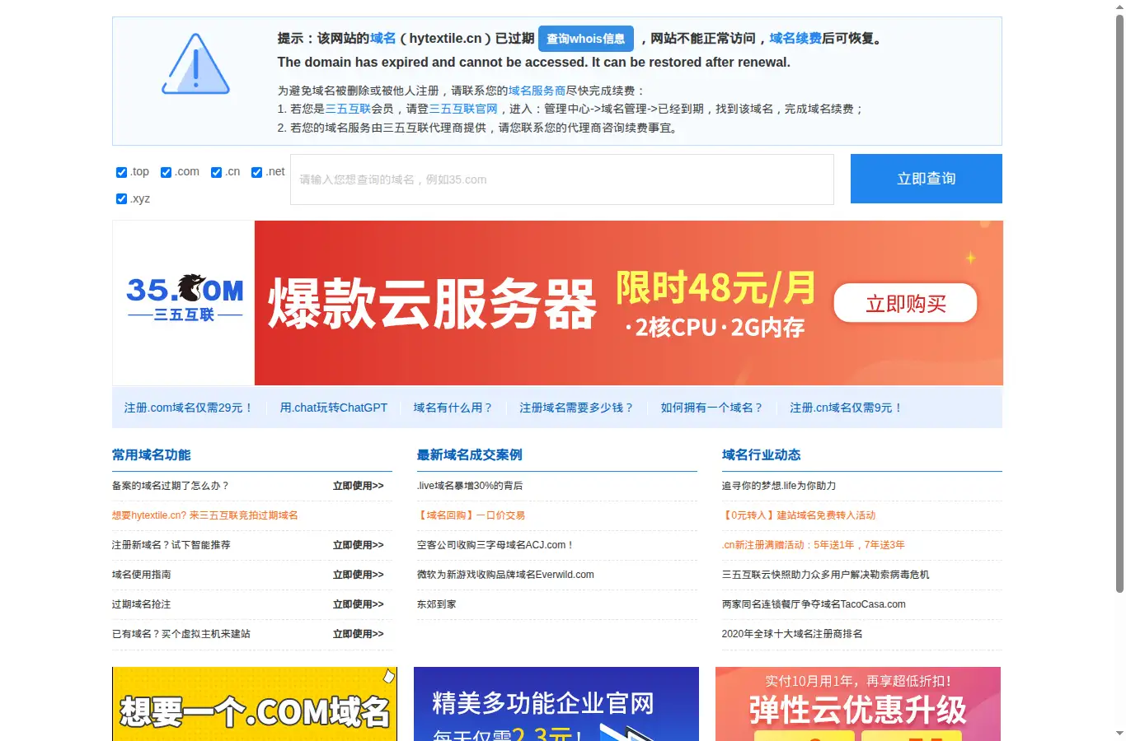
Task: Click the 立即查询 search button
Action: (x=927, y=179)
